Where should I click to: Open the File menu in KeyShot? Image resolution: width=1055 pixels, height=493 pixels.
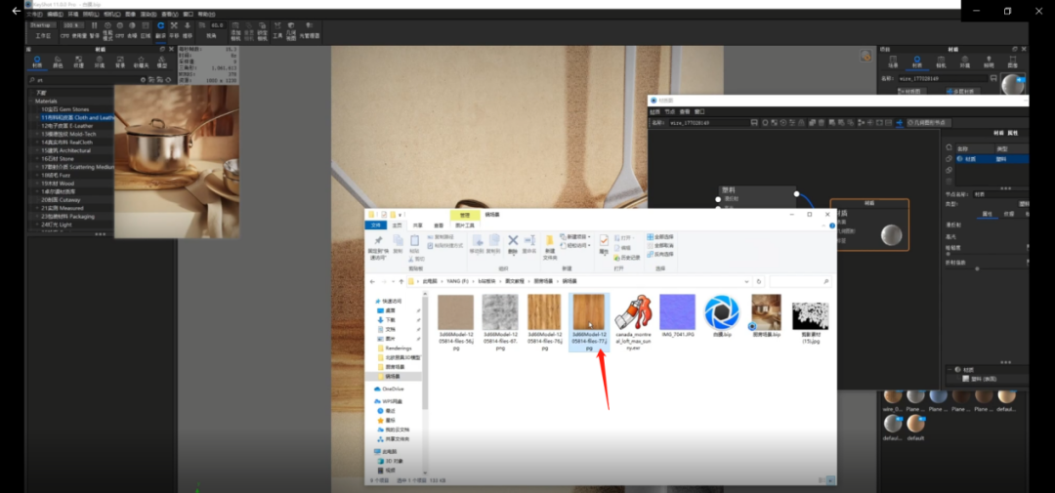pos(33,14)
